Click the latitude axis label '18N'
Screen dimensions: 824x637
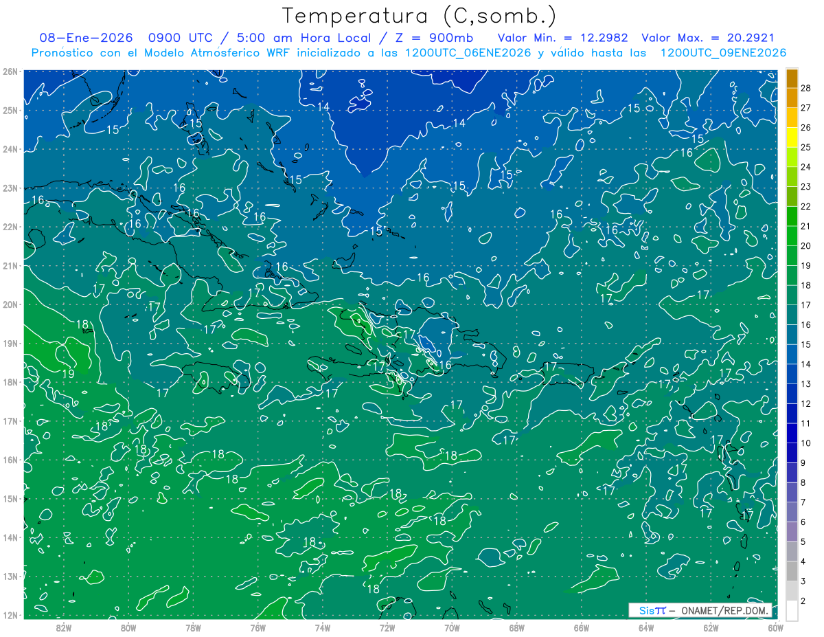(10, 382)
